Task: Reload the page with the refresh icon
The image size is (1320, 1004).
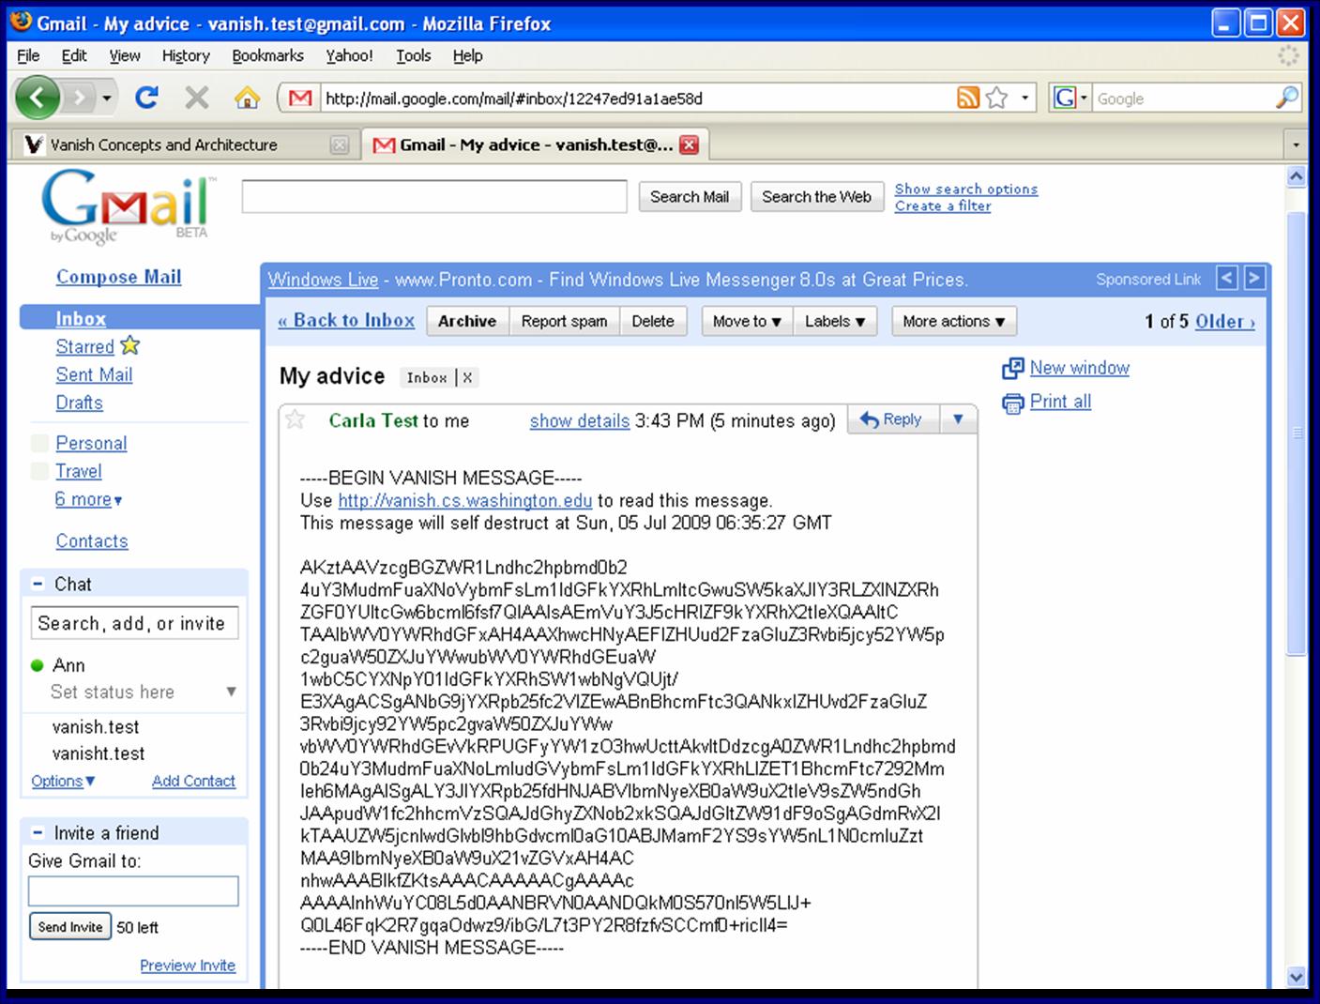Action: [146, 98]
